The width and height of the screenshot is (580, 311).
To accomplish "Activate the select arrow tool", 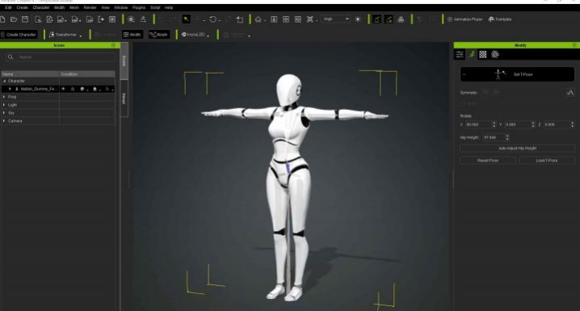I will coord(187,19).
